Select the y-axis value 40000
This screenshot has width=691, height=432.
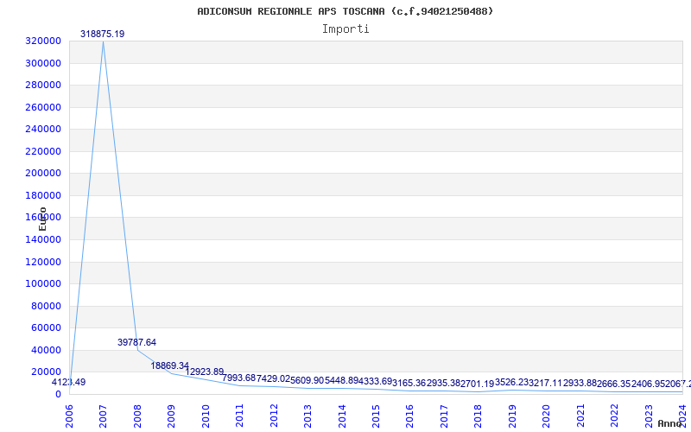[x=46, y=351]
